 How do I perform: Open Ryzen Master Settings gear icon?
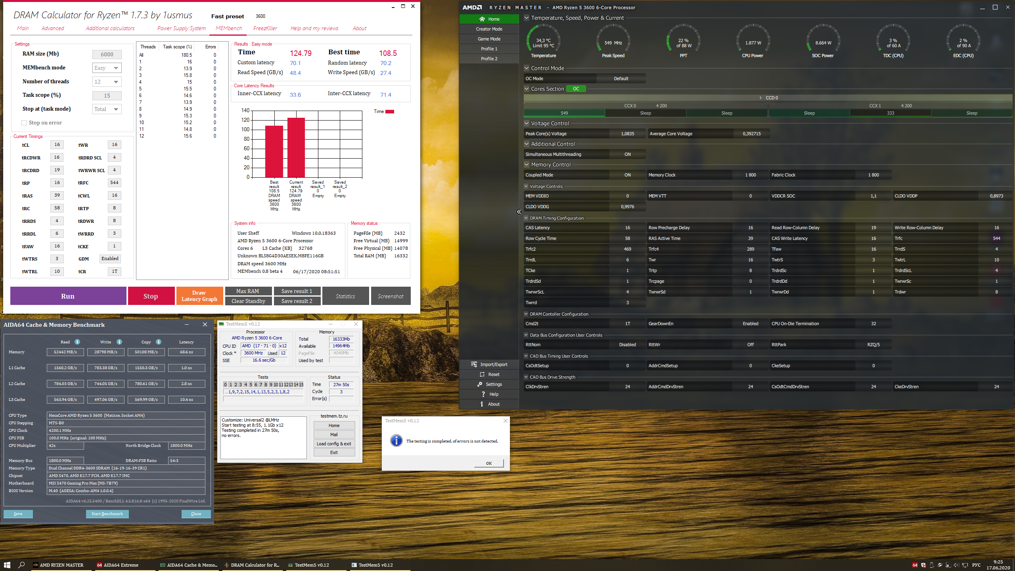[480, 384]
